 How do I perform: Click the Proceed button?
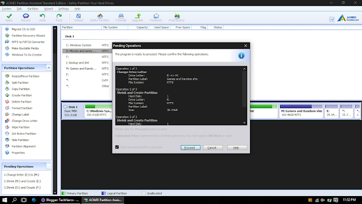tap(191, 147)
